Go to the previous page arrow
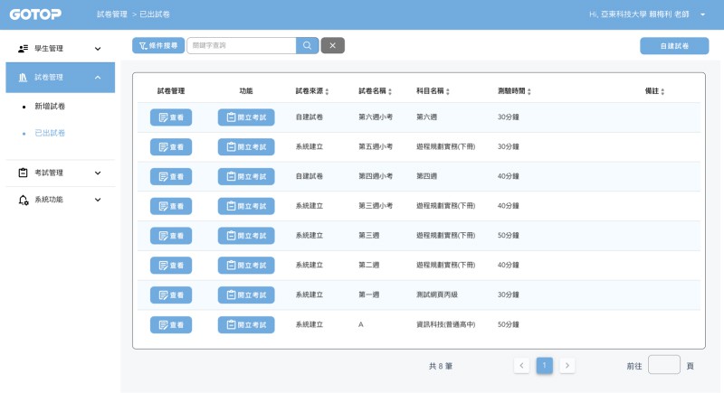The height and width of the screenshot is (393, 724). (522, 365)
